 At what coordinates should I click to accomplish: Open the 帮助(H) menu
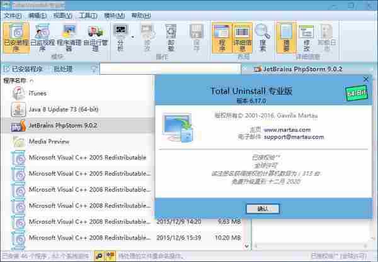pos(141,16)
